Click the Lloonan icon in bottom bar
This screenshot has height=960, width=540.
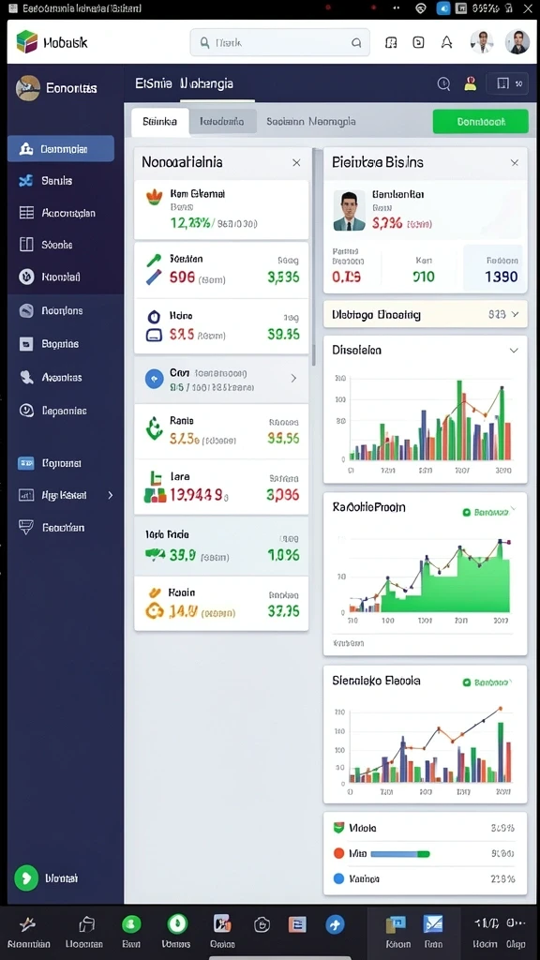point(86,923)
